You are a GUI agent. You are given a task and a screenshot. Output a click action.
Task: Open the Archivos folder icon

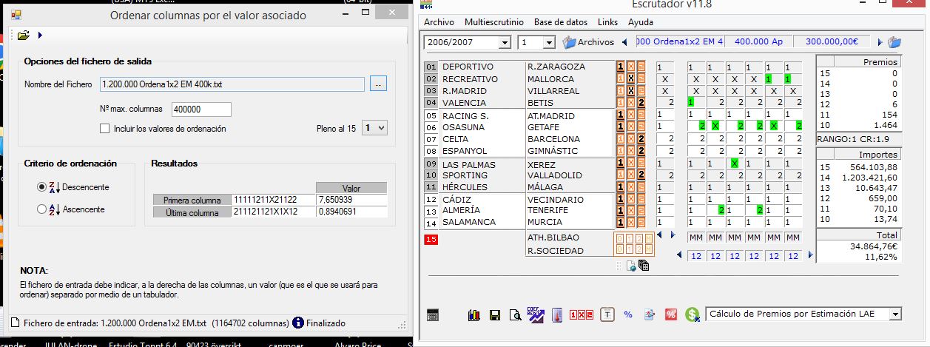click(x=569, y=42)
